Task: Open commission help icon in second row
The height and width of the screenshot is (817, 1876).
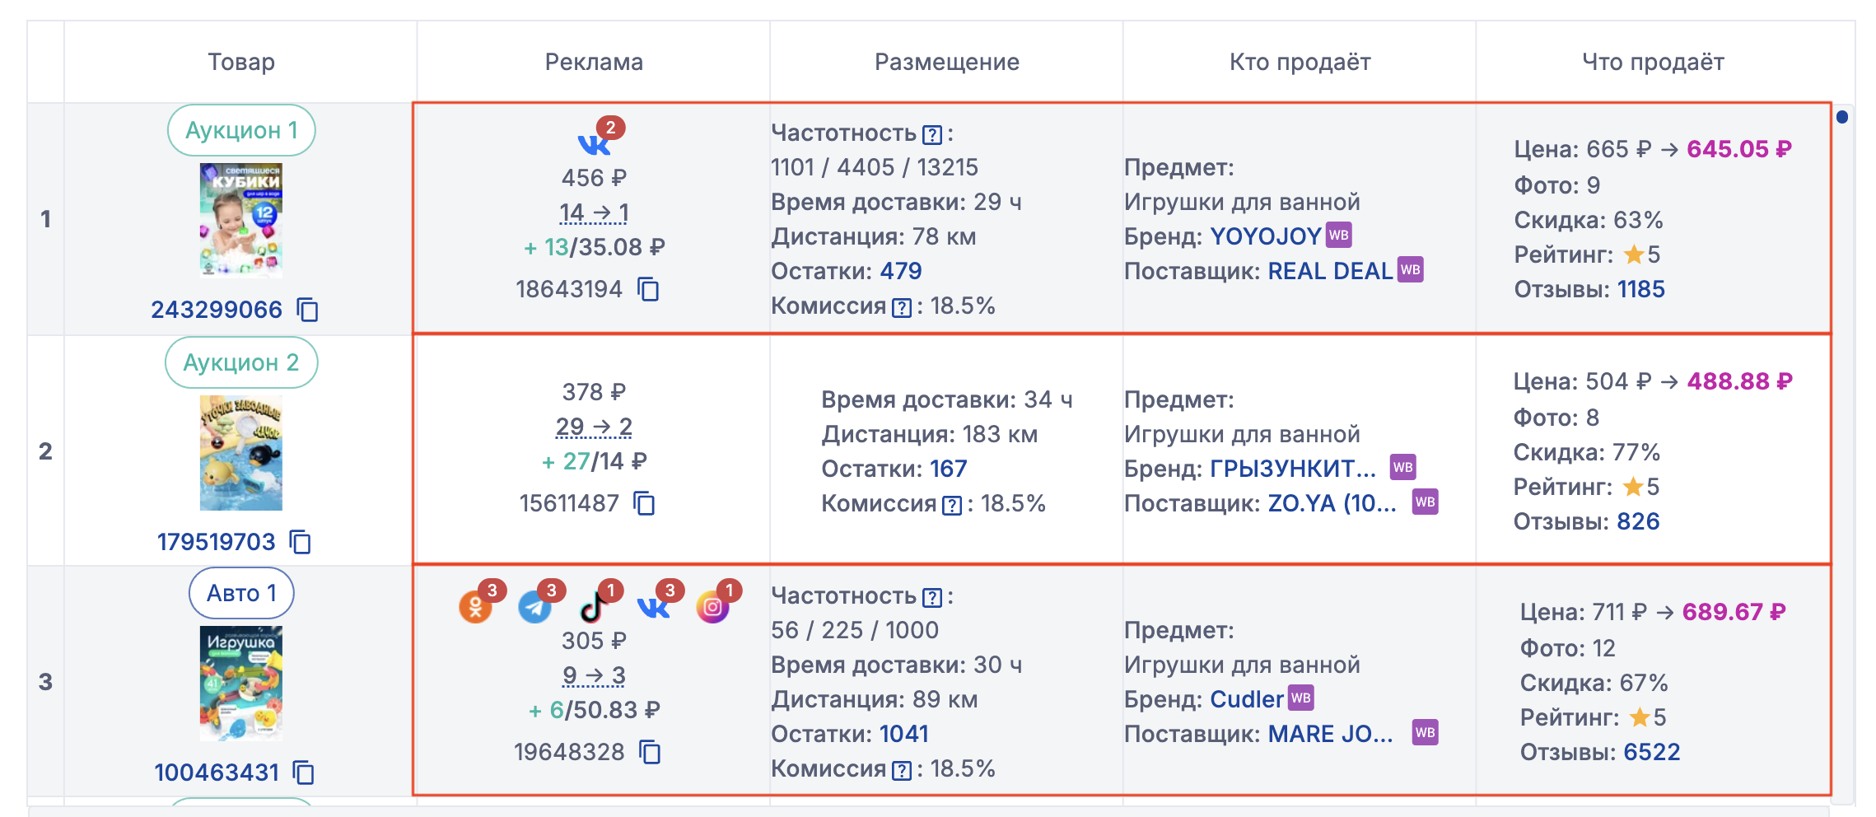Action: click(952, 504)
